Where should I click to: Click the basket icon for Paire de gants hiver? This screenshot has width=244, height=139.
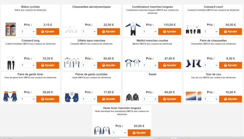click(x=43, y=99)
